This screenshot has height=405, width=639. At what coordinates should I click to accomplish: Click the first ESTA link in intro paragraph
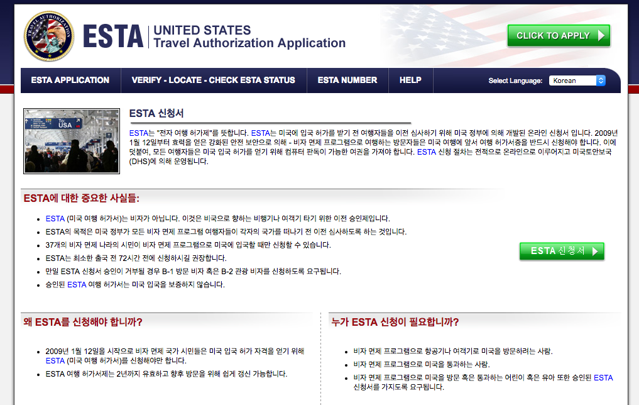139,133
